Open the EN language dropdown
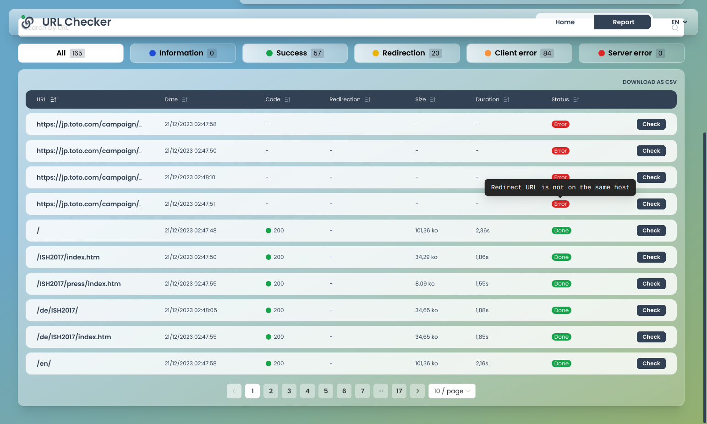 [x=679, y=22]
